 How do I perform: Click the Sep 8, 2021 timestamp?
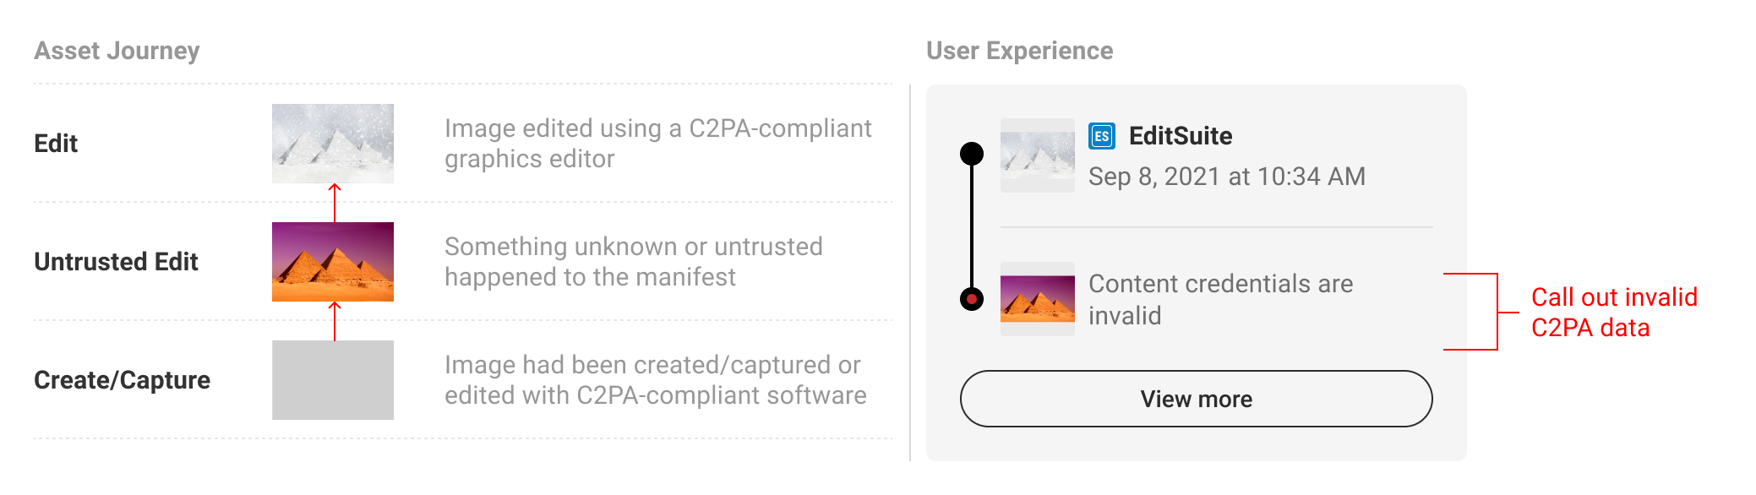[x=1227, y=177]
